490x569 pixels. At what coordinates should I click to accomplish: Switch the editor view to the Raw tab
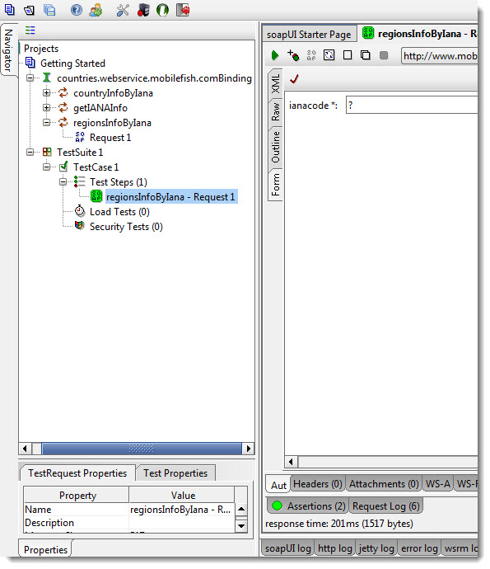tap(275, 112)
